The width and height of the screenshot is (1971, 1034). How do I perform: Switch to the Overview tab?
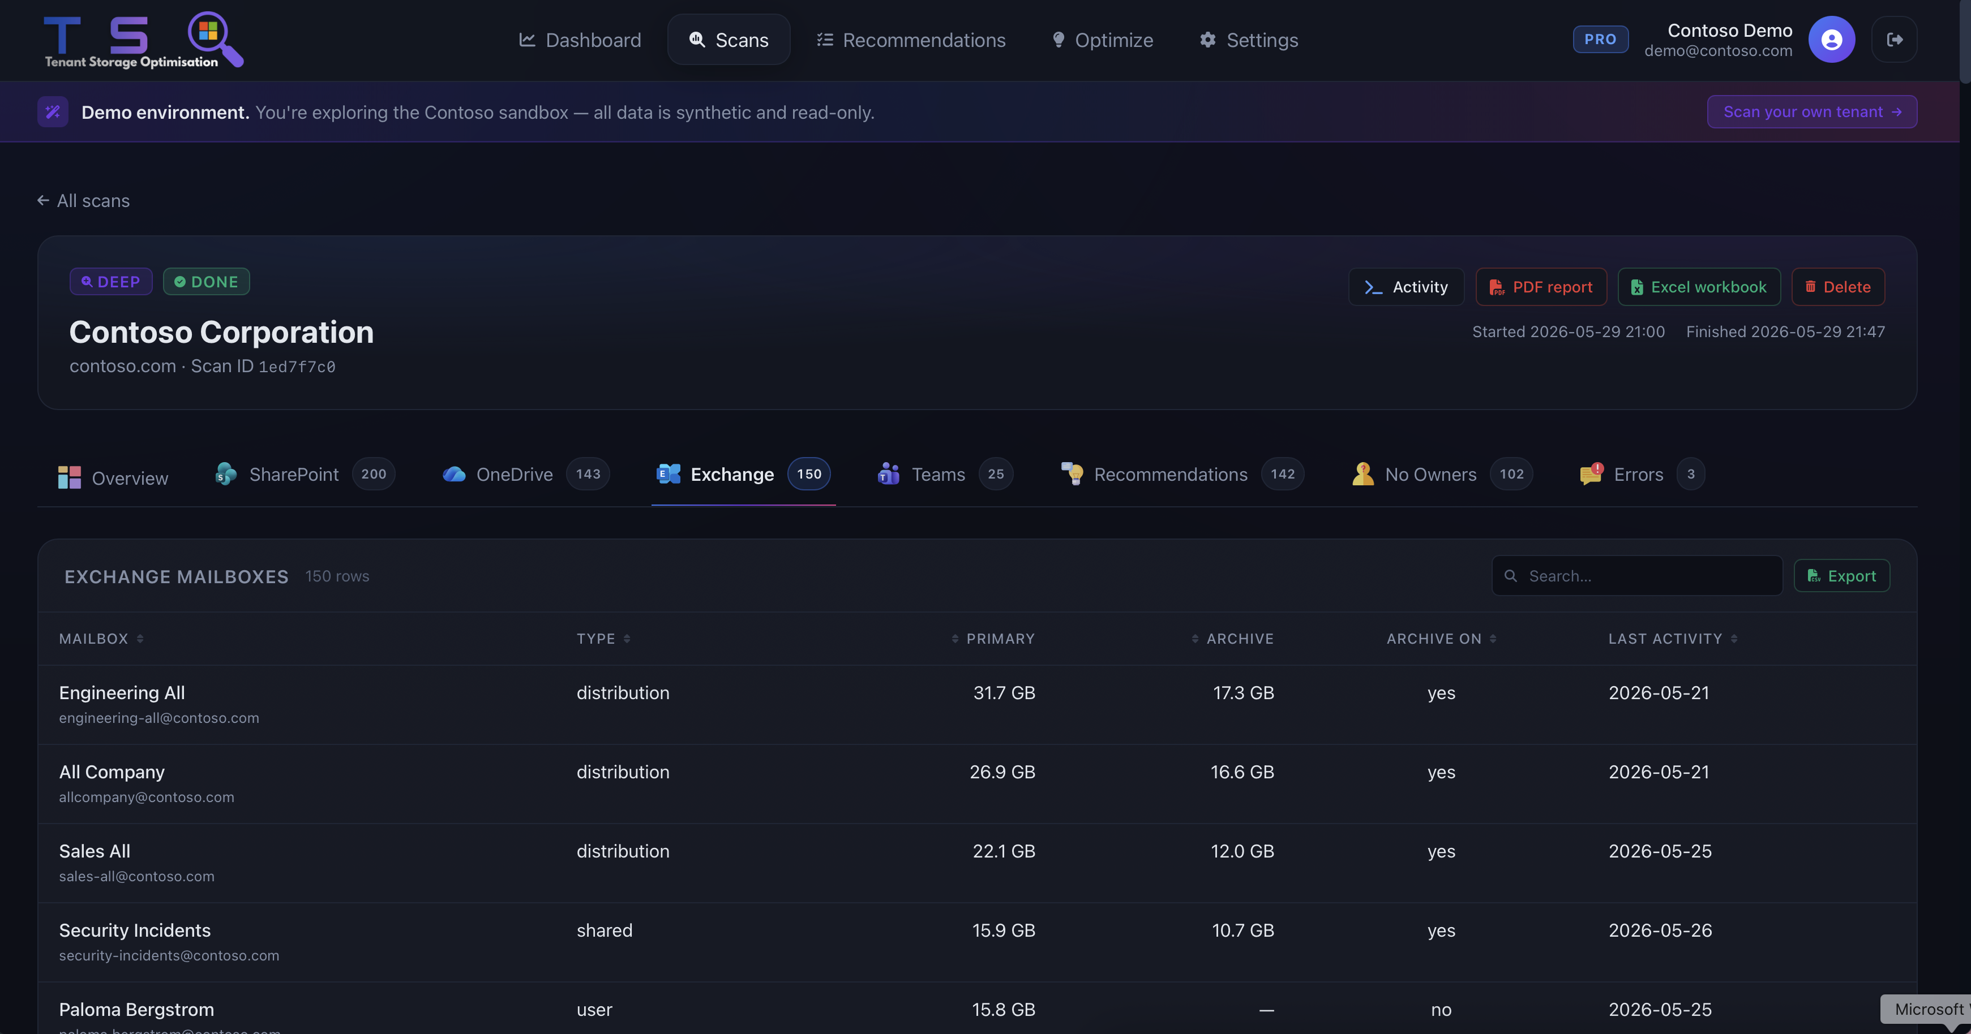coord(113,478)
